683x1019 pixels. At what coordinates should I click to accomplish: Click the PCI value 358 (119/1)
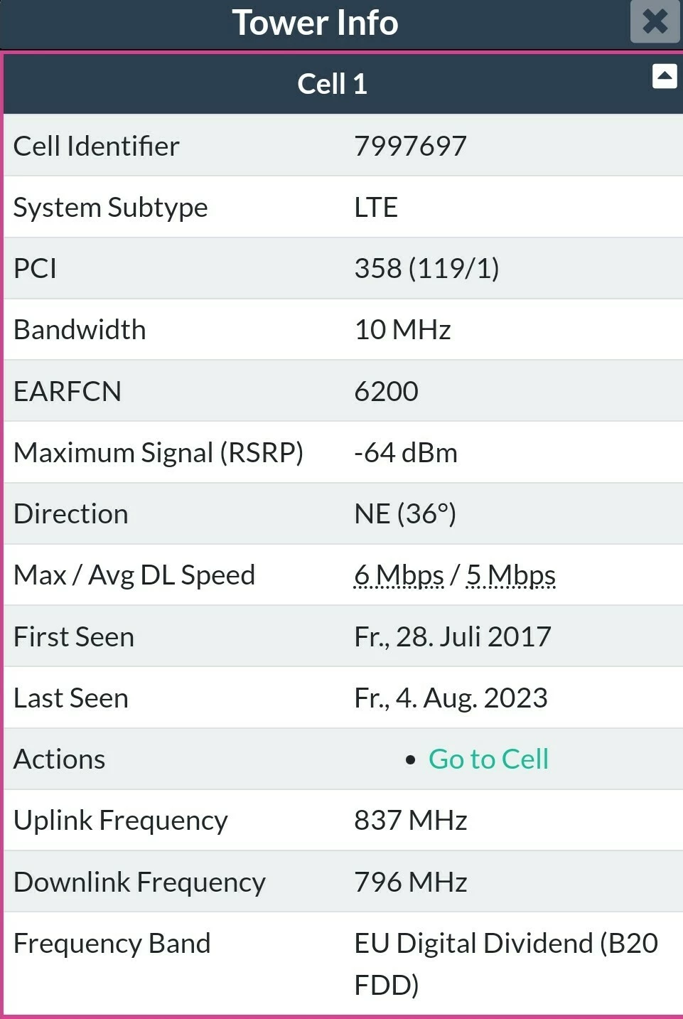click(x=426, y=269)
